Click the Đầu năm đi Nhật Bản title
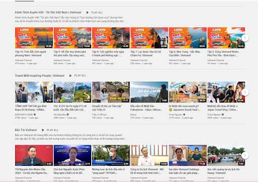258x182 pixels. pos(146,108)
